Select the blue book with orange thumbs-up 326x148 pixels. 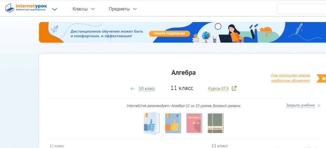173,123
